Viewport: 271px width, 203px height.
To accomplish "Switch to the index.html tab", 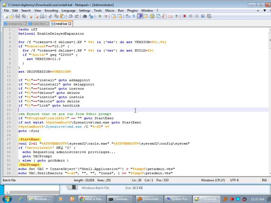I will click(x=39, y=24).
